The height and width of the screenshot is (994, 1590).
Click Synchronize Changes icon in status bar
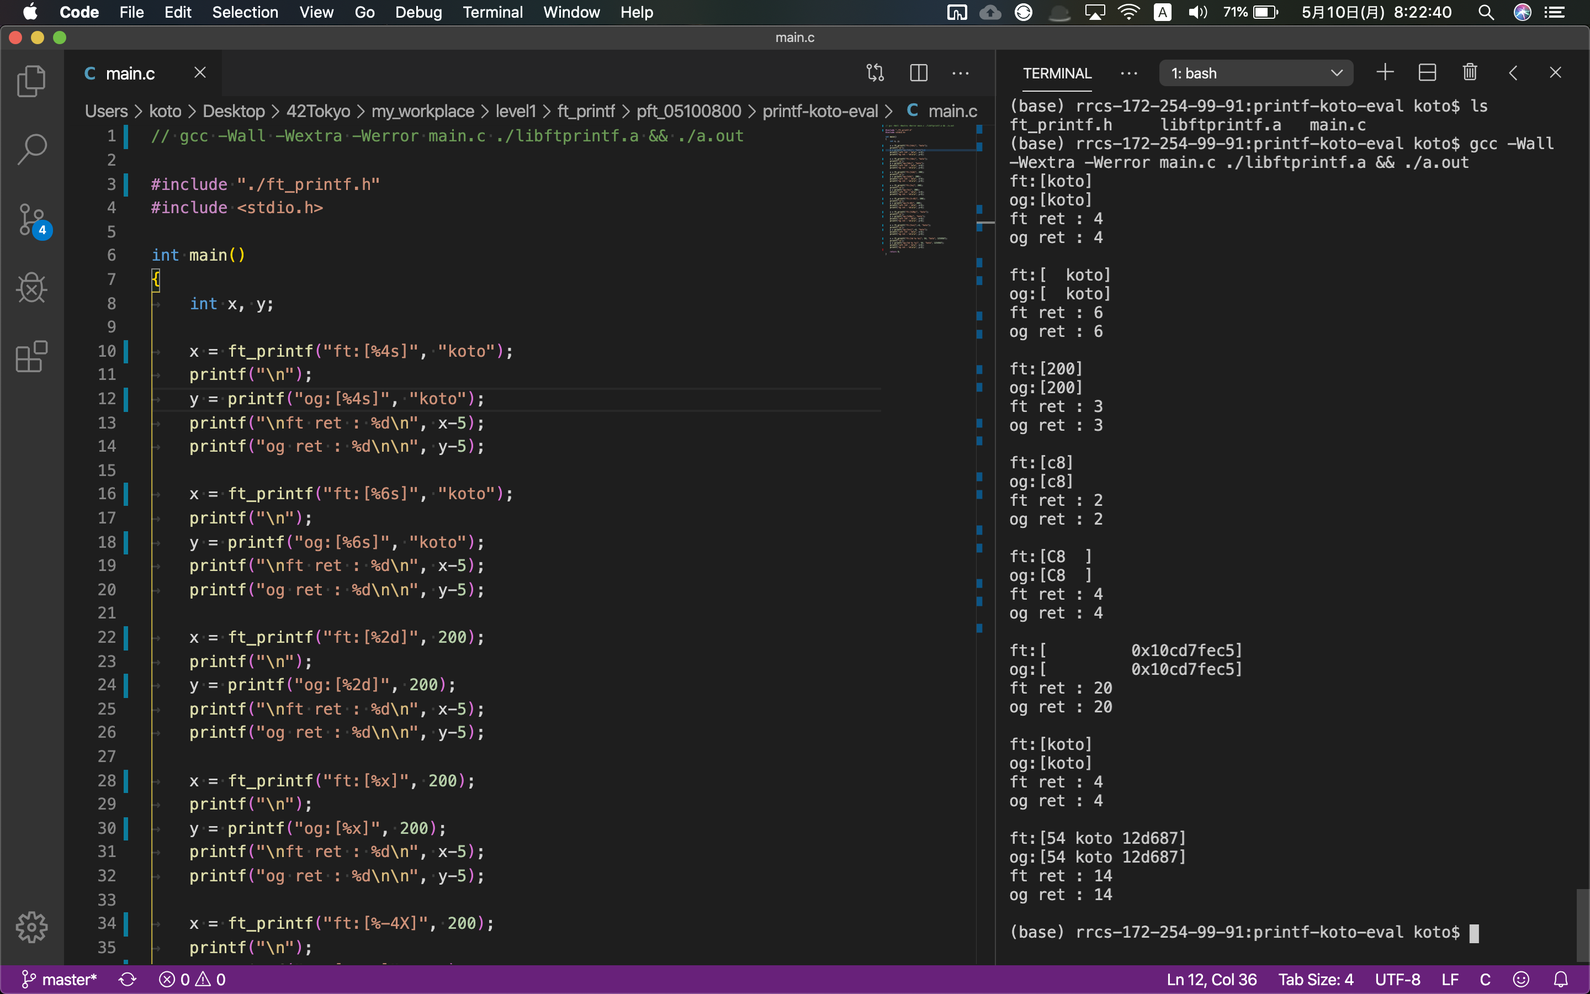click(128, 980)
